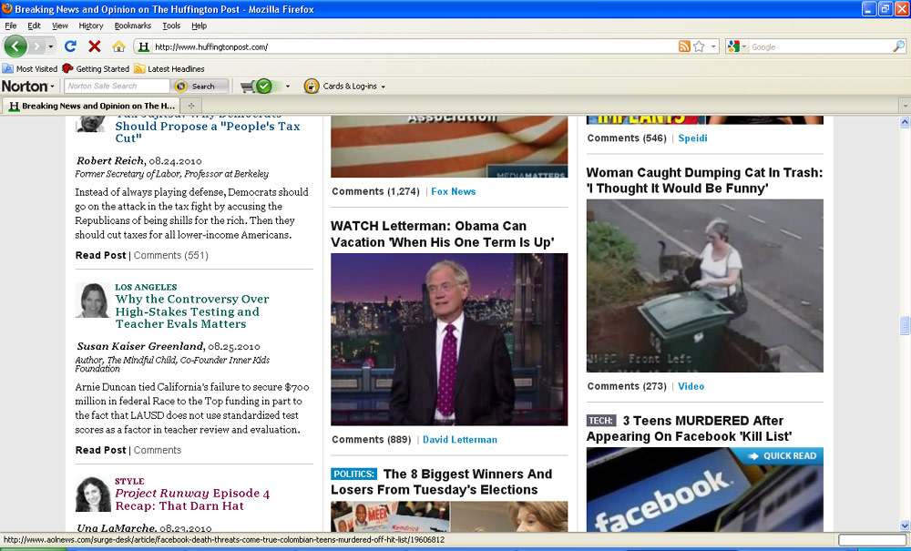Click the Norton Cards & Log-ins padlock icon

click(312, 86)
